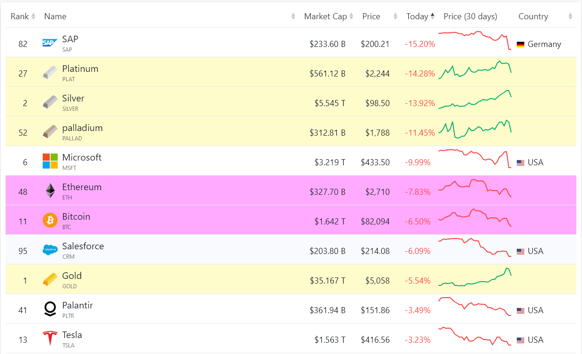Click the Price column header label

point(371,16)
